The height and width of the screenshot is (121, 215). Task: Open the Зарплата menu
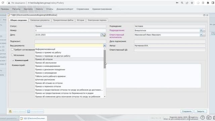tap(28, 9)
